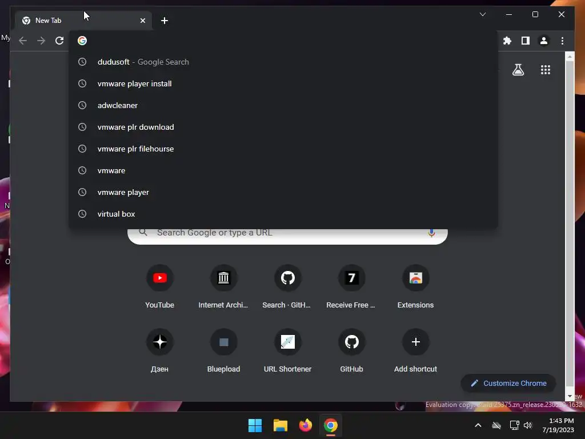Open the Extensions shortcut tile

coord(416,287)
